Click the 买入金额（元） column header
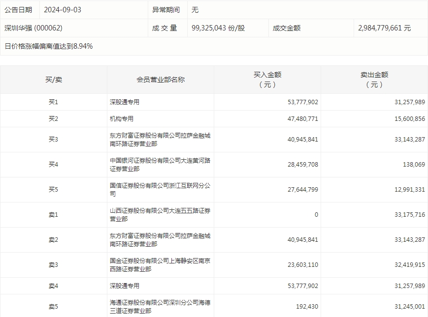 [267, 80]
